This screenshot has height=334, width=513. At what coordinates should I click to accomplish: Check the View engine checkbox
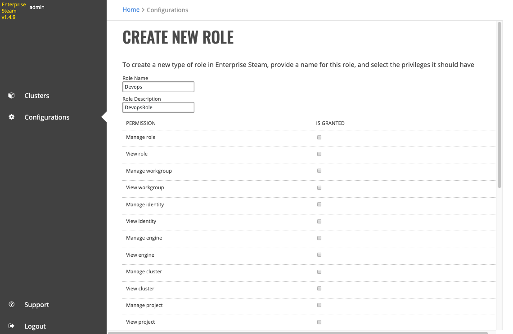coord(319,254)
